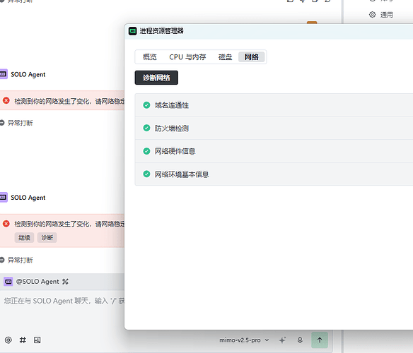
Task: Switch to the 概览 tab
Action: click(x=150, y=56)
